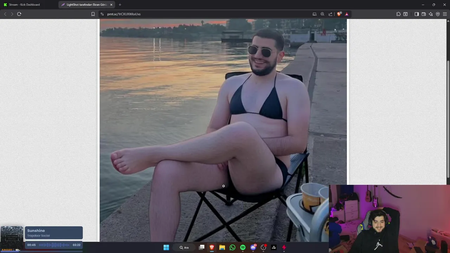
Task: Click the prnt.sc address bar
Action: 207,14
